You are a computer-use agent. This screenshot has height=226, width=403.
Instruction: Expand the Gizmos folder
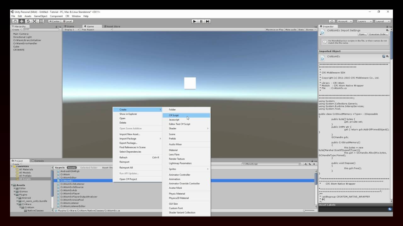coord(14,191)
